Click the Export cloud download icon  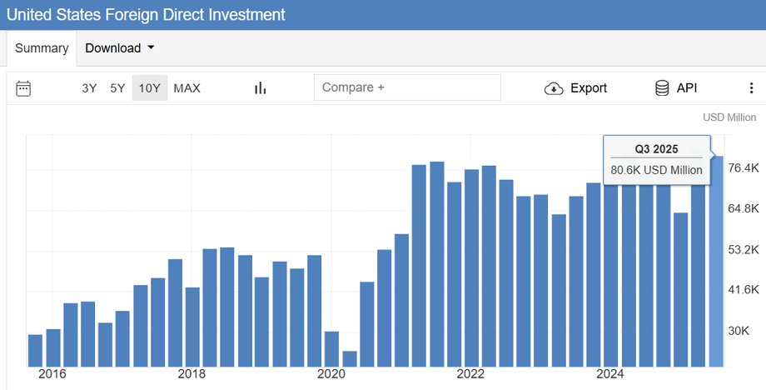[x=554, y=88]
